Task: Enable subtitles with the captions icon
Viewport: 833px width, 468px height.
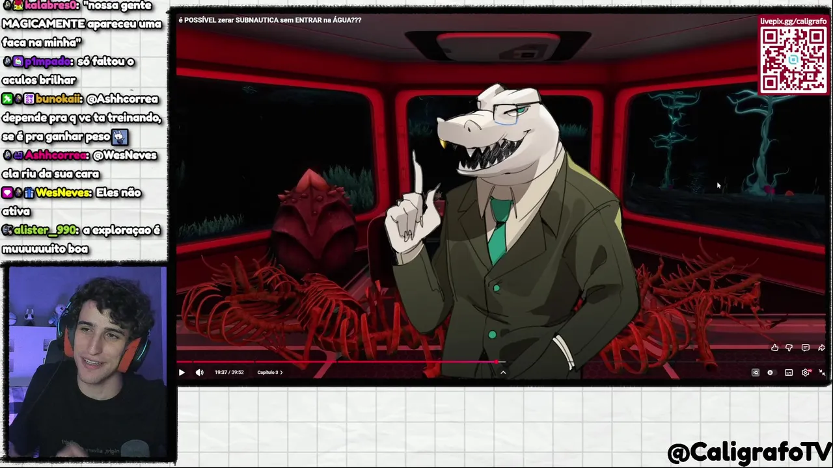Action: click(x=789, y=372)
